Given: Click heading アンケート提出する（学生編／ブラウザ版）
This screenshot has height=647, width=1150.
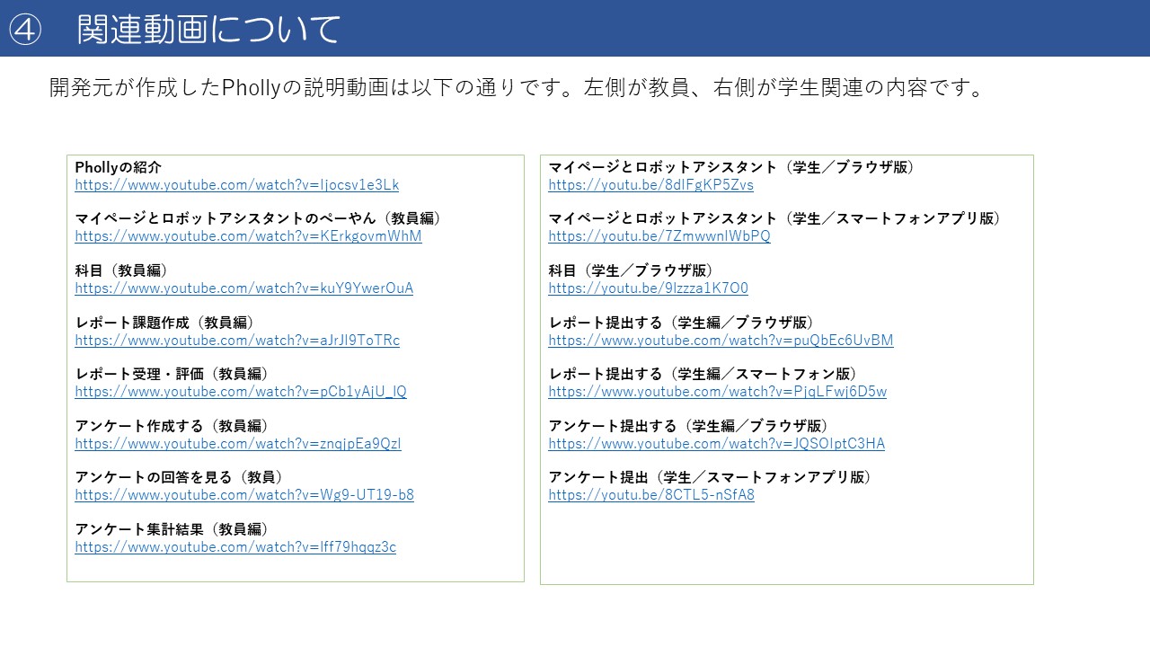Looking at the screenshot, I should (x=691, y=426).
